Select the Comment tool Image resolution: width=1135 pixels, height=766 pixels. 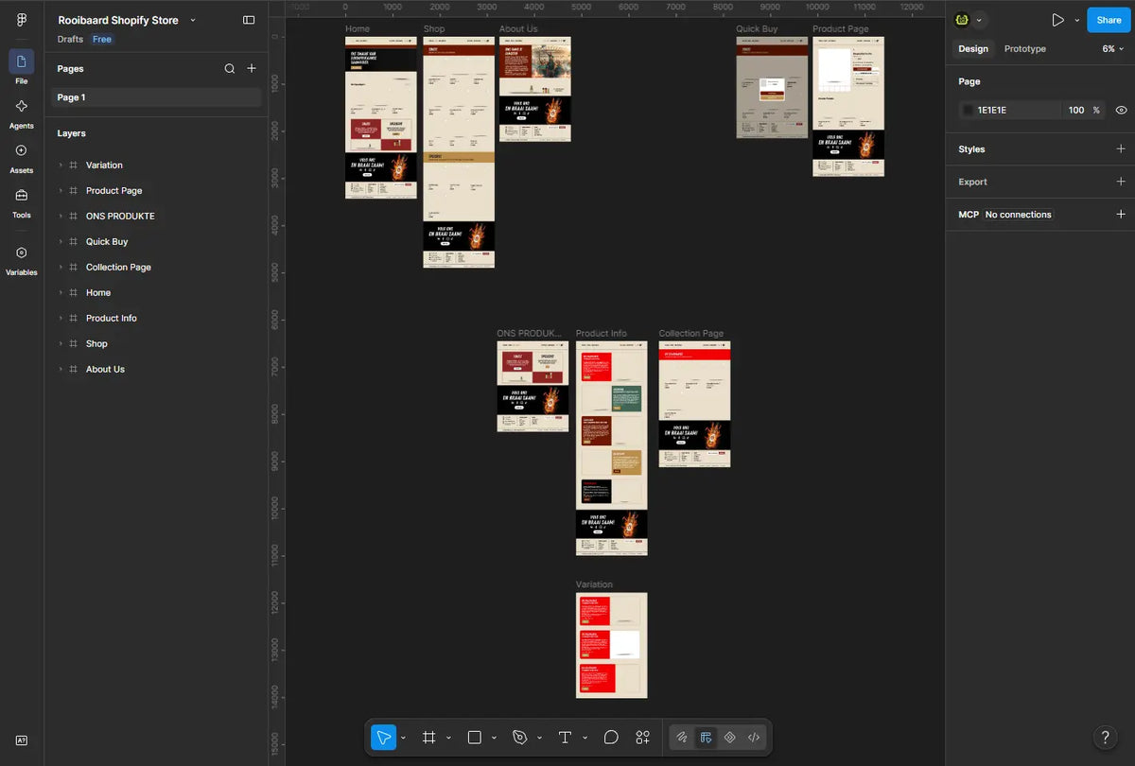click(611, 738)
